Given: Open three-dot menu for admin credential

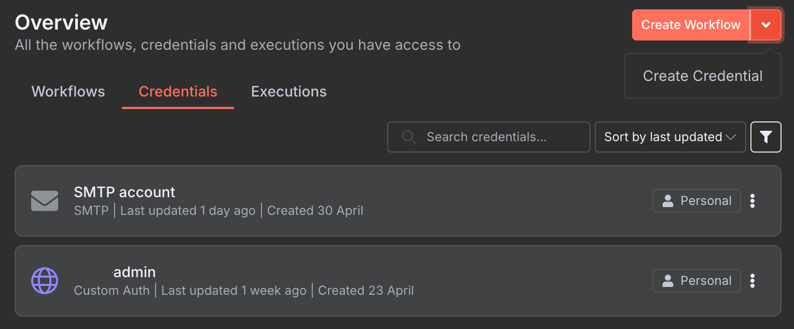Looking at the screenshot, I should click(752, 281).
